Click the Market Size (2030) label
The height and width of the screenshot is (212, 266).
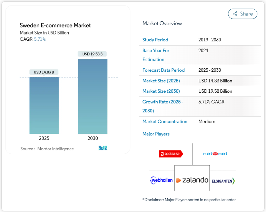coord(161,91)
